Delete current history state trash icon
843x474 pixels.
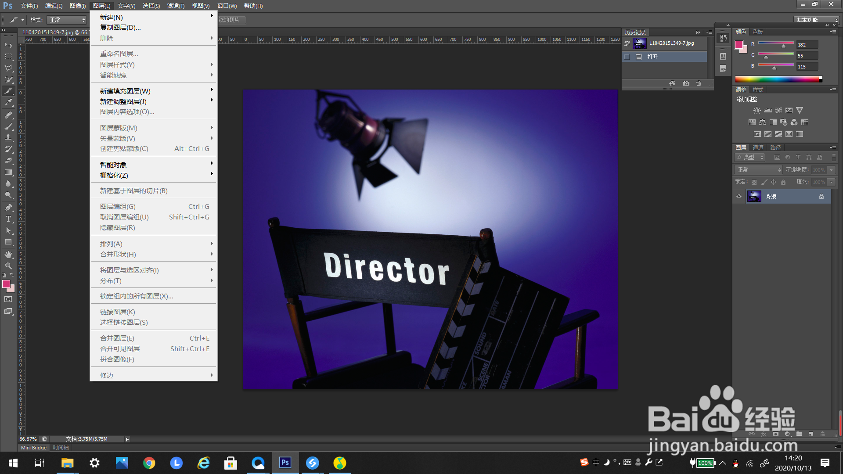(x=699, y=83)
